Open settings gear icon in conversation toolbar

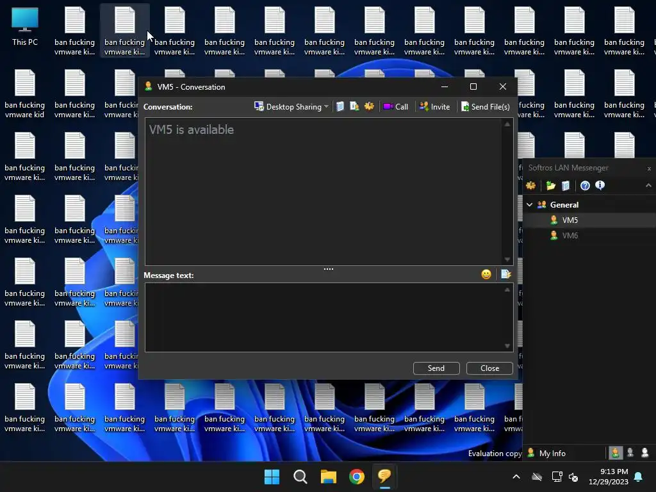click(369, 107)
